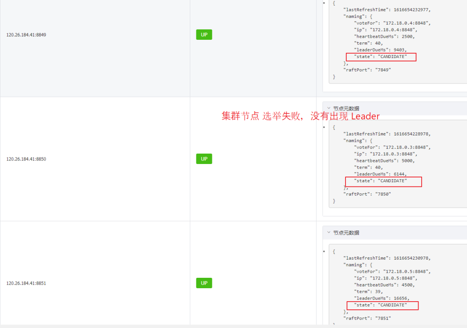Click lastRefreshTime value 1616654230978
The height and width of the screenshot is (328, 467).
point(411,258)
